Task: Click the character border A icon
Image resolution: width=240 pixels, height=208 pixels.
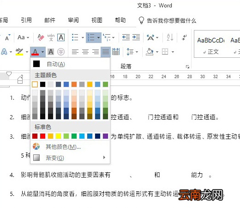Action: pyautogui.click(x=61, y=37)
